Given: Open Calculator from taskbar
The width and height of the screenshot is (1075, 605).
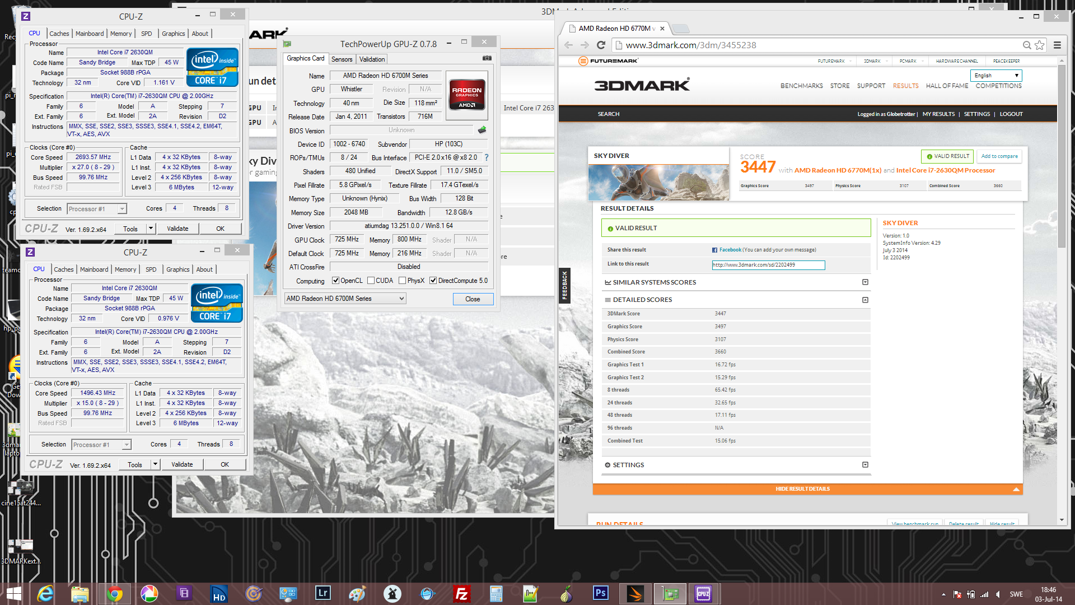Looking at the screenshot, I should pyautogui.click(x=496, y=594).
